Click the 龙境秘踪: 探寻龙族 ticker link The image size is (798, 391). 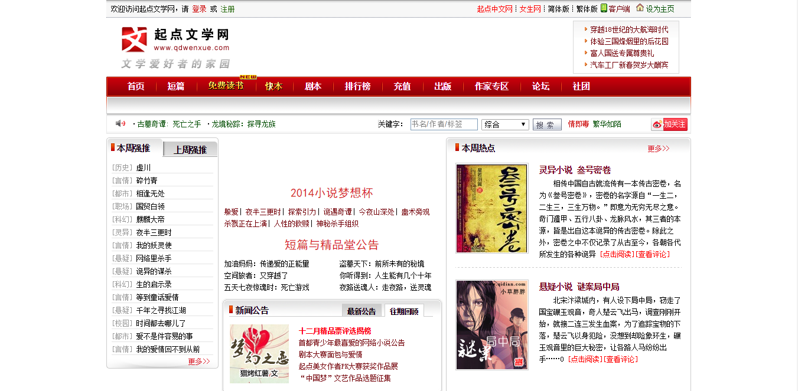243,124
